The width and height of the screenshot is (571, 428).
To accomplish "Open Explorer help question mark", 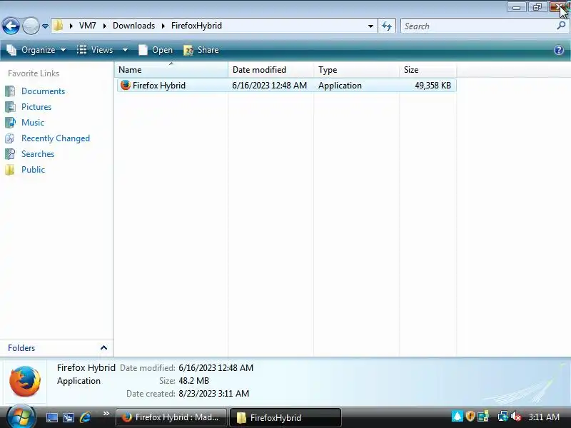I will [559, 50].
